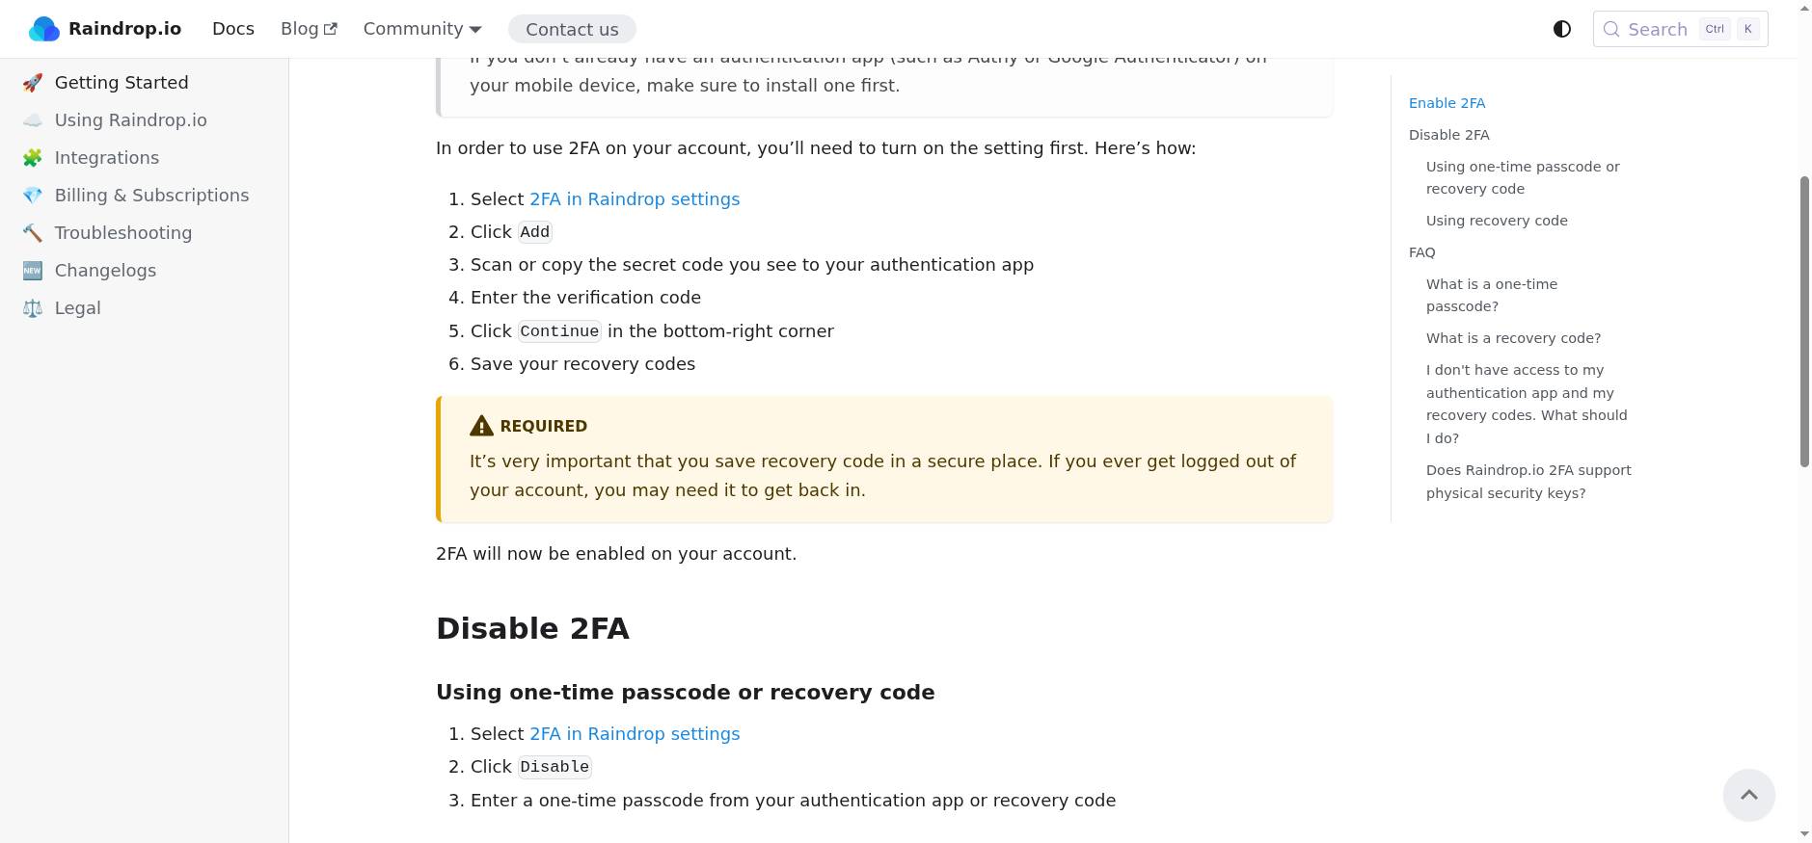Click the Contact us button
This screenshot has height=843, width=1812.
pos(572,29)
